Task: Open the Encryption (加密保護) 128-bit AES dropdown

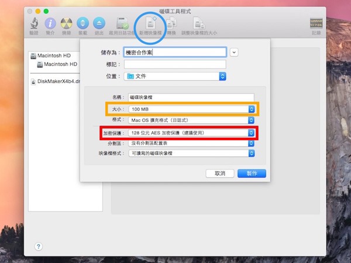Action: (191, 133)
